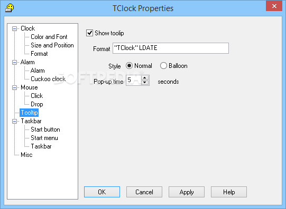Viewport: 286px width, 209px height.
Task: Collapse the Mouse tree node
Action: tap(14, 88)
